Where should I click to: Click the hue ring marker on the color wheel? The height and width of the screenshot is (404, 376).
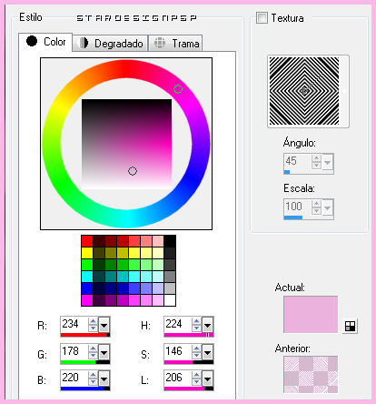point(178,89)
